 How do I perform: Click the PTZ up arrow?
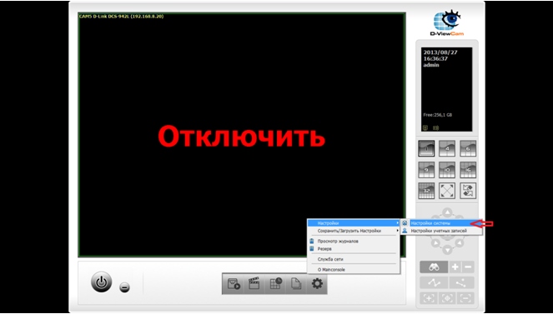point(447,212)
